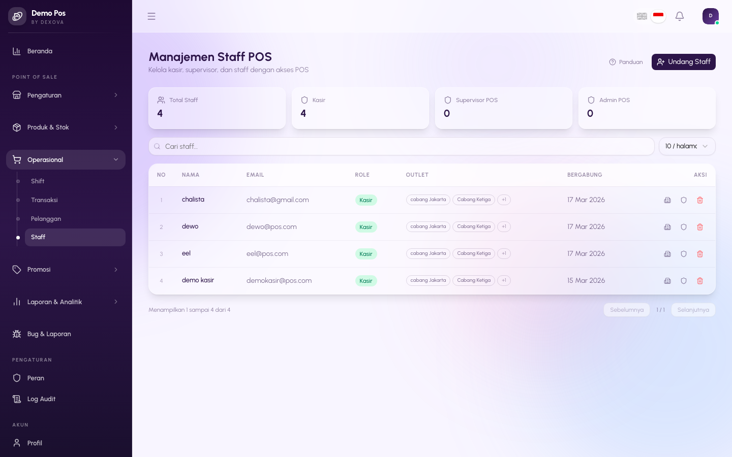Click email demokasir@pos.com
732x457 pixels.
[x=279, y=281]
